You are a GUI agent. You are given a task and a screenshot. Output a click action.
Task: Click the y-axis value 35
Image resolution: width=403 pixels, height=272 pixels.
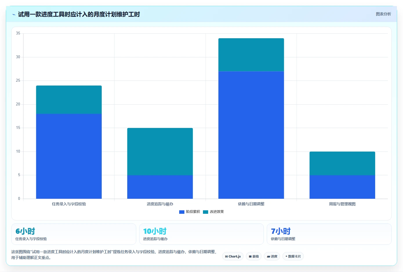click(x=18, y=33)
